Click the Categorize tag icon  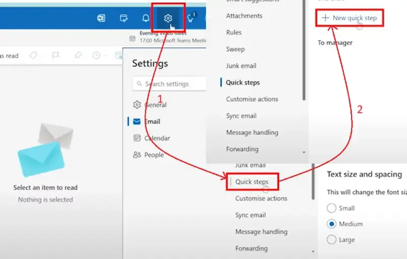(x=33, y=55)
